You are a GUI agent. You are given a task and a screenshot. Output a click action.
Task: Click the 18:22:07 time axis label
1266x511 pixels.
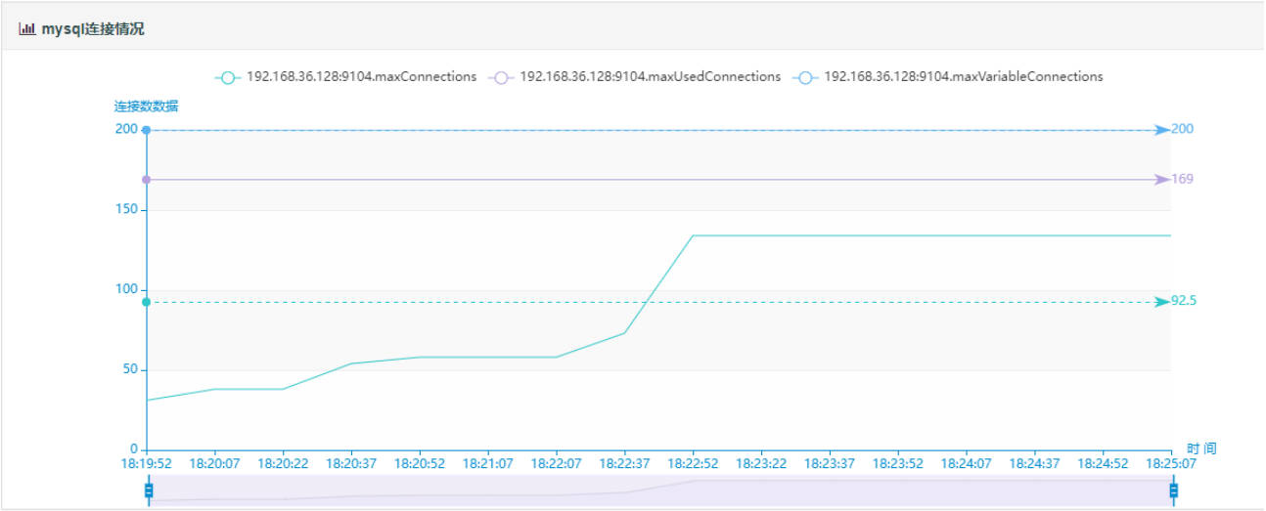point(557,464)
